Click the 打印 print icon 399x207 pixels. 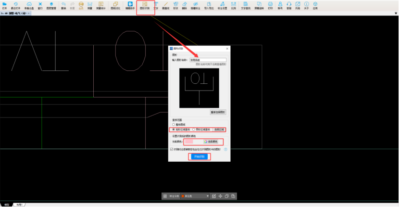click(x=270, y=6)
